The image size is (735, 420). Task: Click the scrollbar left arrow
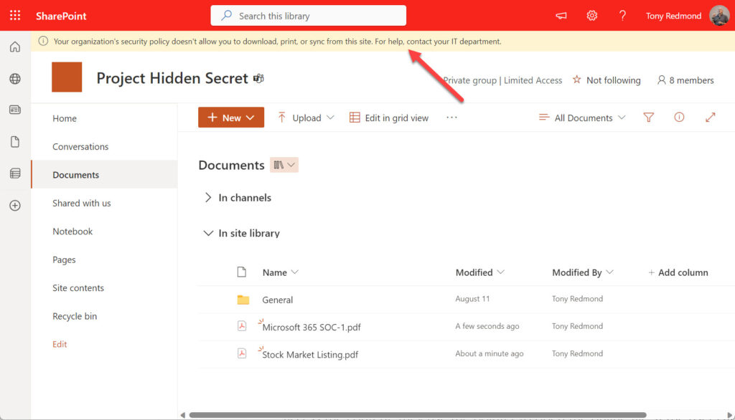(x=183, y=415)
